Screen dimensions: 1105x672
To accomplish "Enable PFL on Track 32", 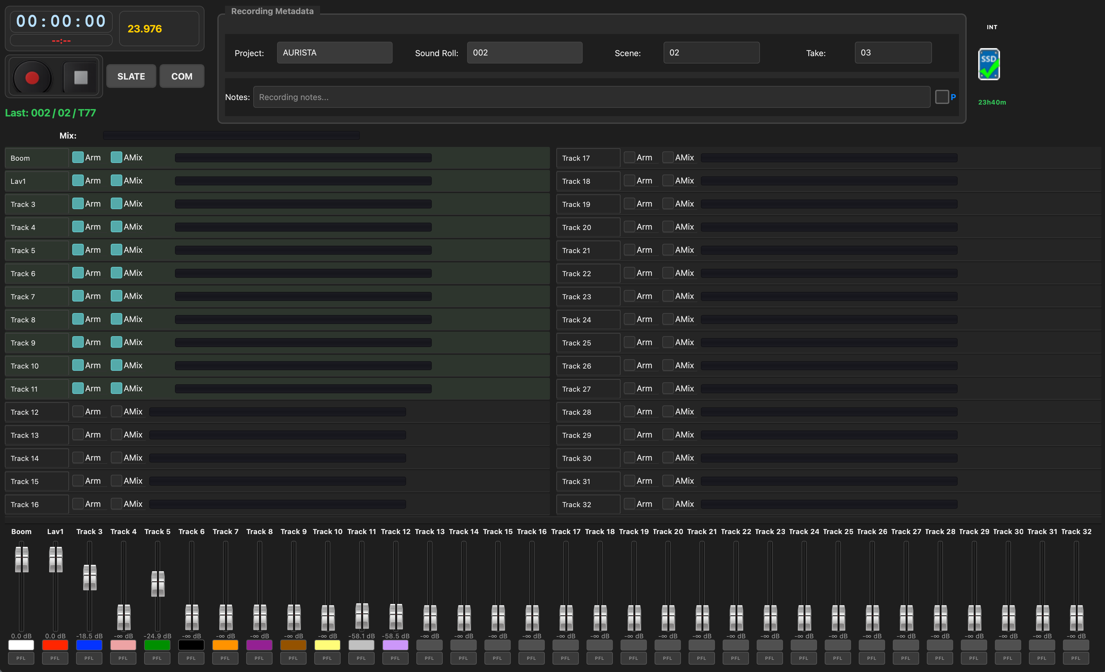I will tap(1076, 658).
